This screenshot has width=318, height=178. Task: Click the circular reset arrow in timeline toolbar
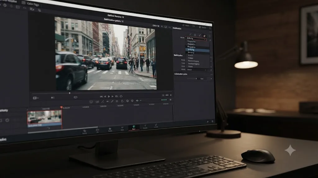point(122,101)
